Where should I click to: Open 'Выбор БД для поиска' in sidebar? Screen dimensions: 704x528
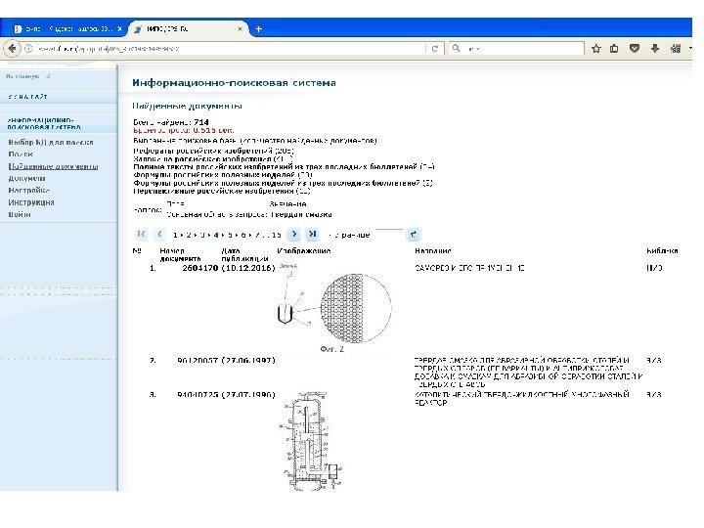[51, 143]
